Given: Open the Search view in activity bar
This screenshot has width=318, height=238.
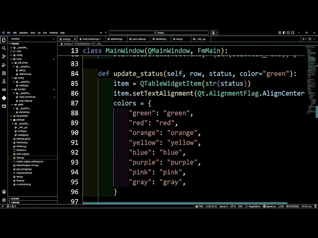Looking at the screenshot, I should (4, 48).
